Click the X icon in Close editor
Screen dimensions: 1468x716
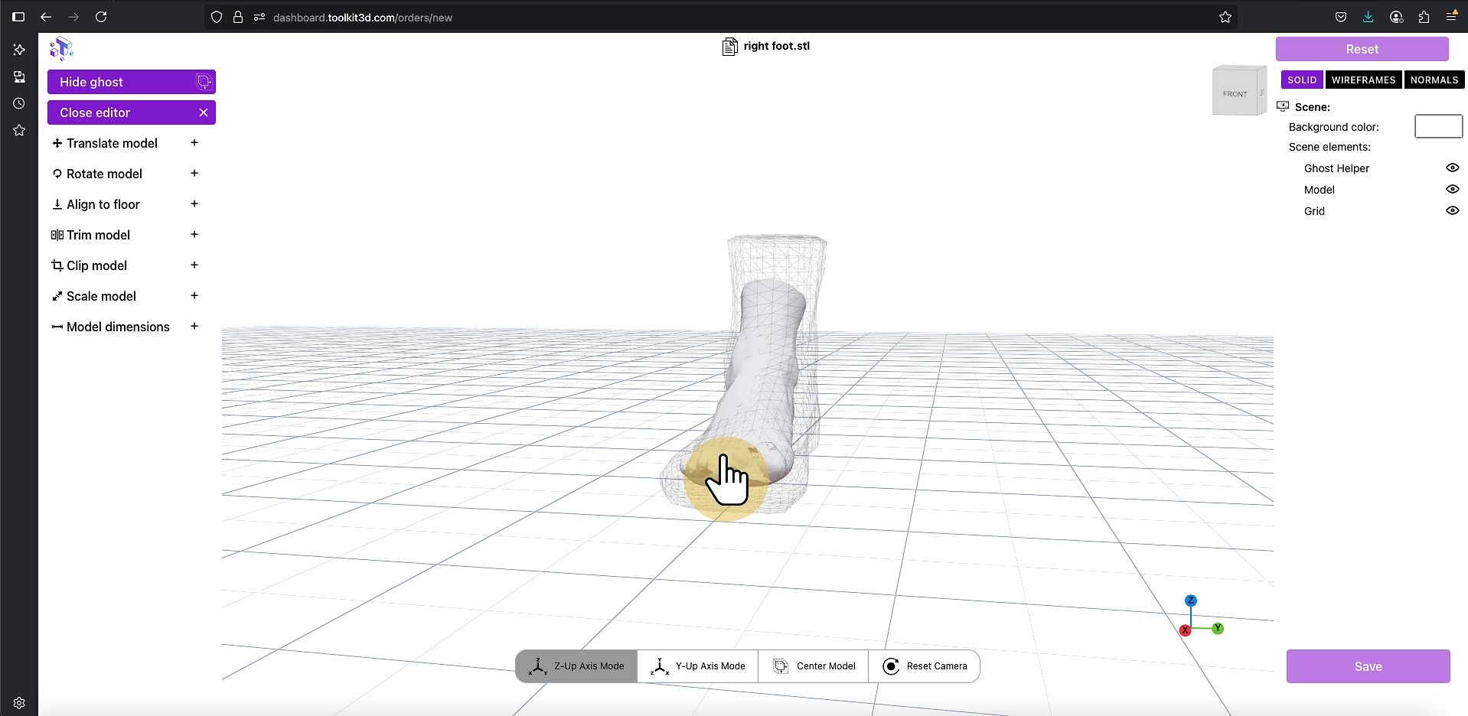coord(204,112)
